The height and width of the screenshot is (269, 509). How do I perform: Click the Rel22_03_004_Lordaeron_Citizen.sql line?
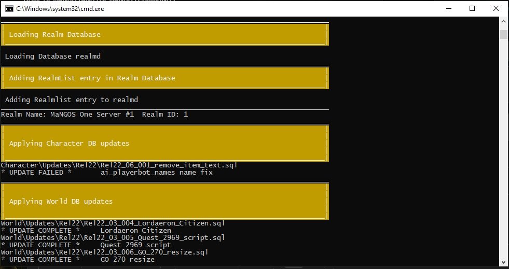(113, 223)
